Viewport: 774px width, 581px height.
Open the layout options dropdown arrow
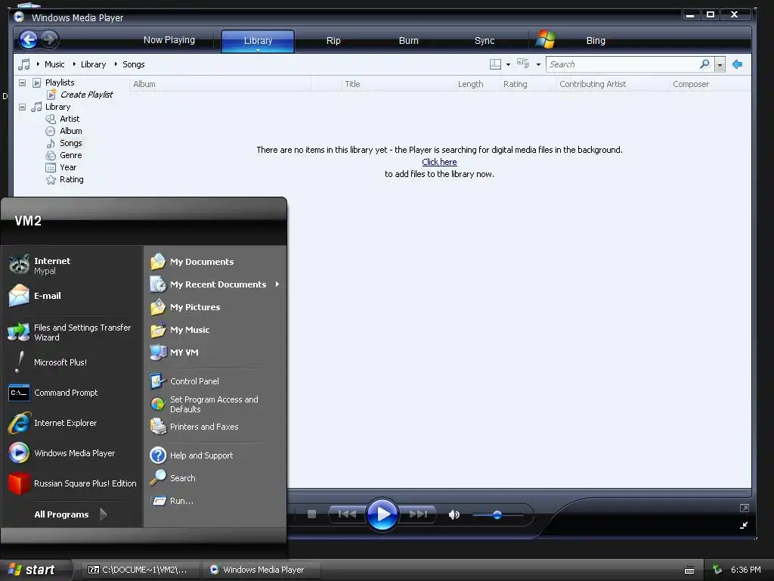click(508, 65)
